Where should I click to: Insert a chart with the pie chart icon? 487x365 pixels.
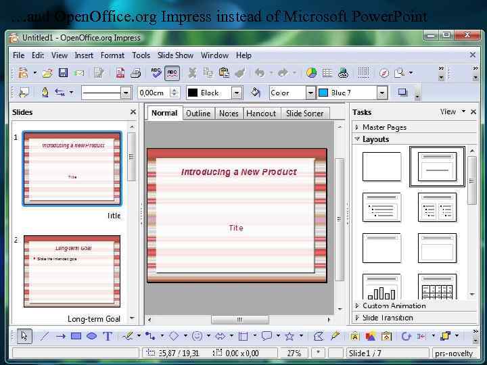point(311,73)
